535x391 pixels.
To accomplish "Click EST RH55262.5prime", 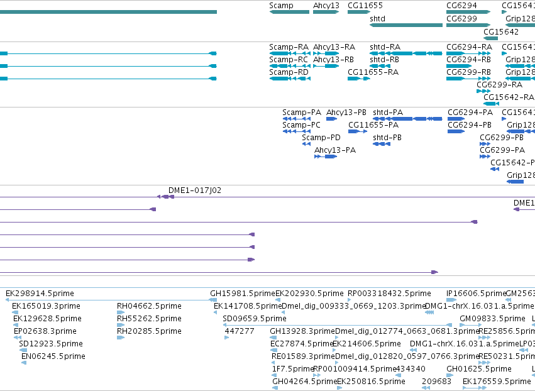I will click(x=121, y=325).
